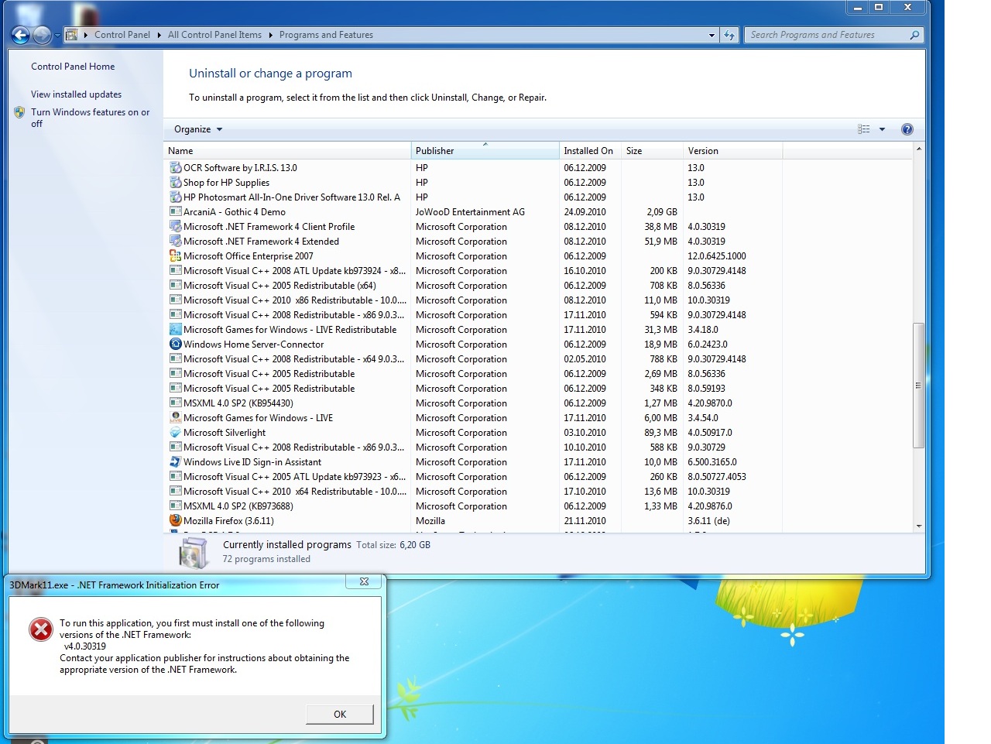This screenshot has height=744, width=991.
Task: Click the red error icon in dialog
Action: tap(40, 629)
